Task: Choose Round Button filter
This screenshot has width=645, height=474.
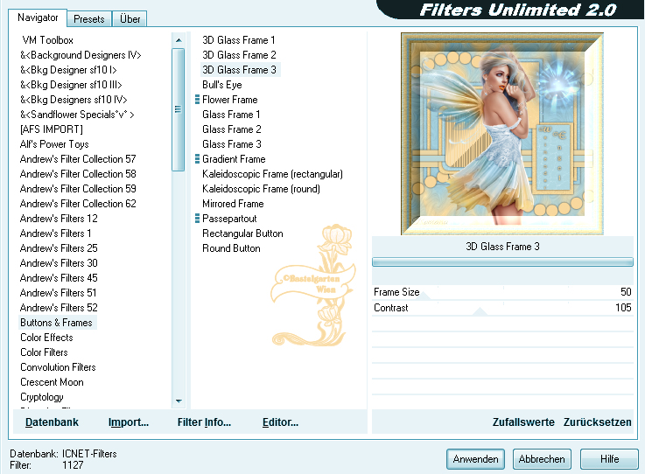Action: pyautogui.click(x=231, y=248)
